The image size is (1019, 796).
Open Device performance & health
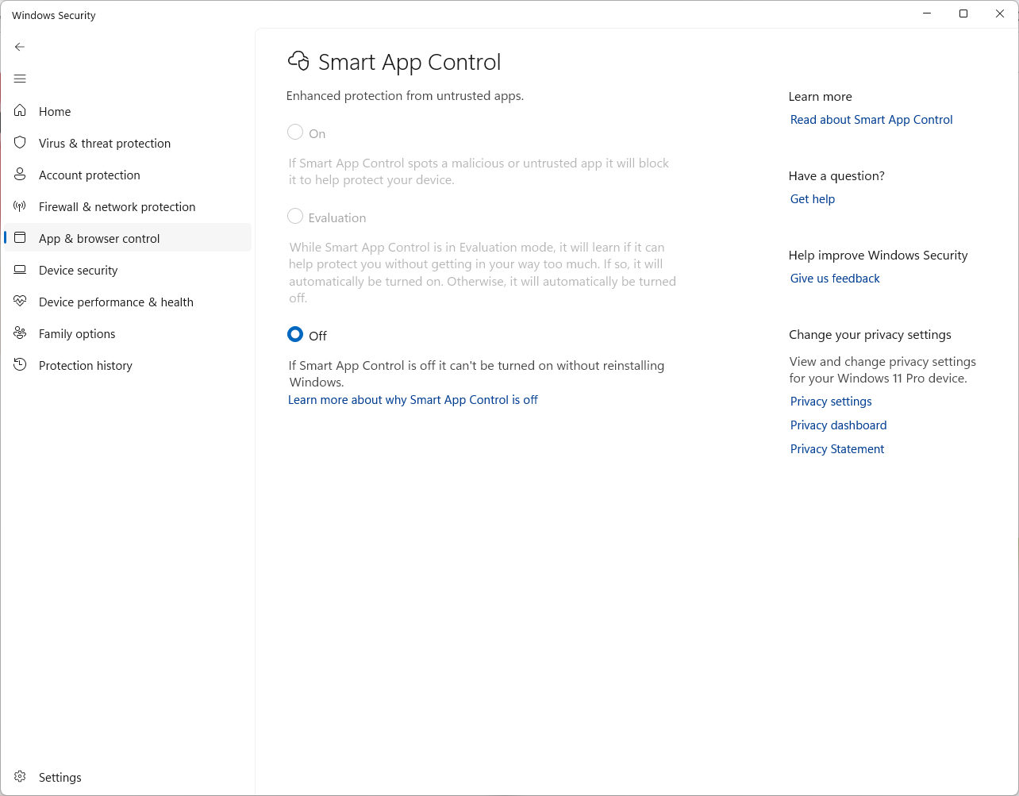[116, 302]
